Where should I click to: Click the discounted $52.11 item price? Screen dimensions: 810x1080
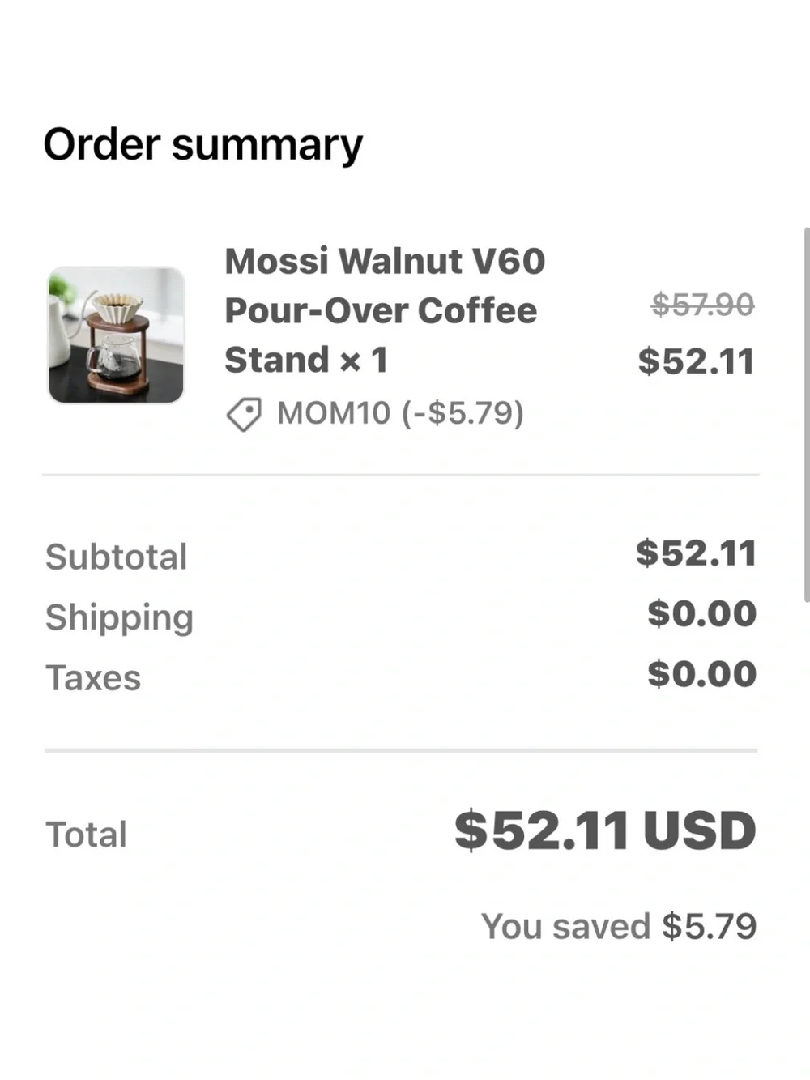[x=697, y=361]
